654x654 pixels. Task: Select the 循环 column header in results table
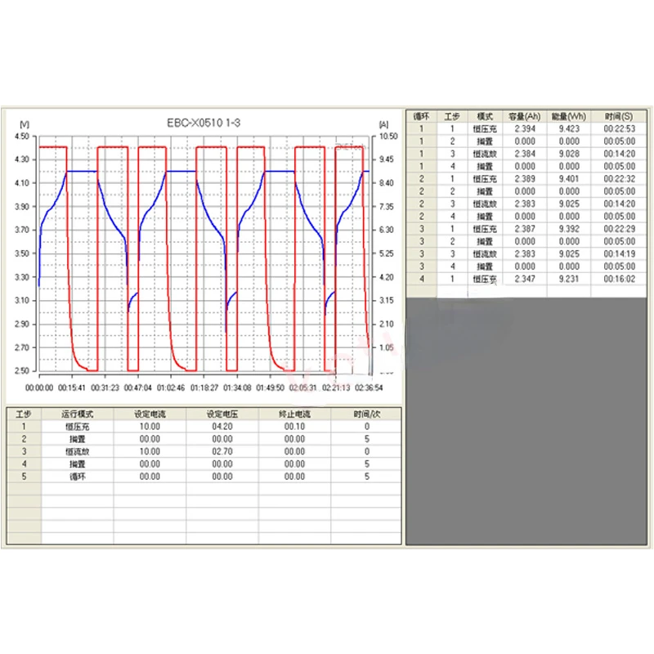(421, 116)
